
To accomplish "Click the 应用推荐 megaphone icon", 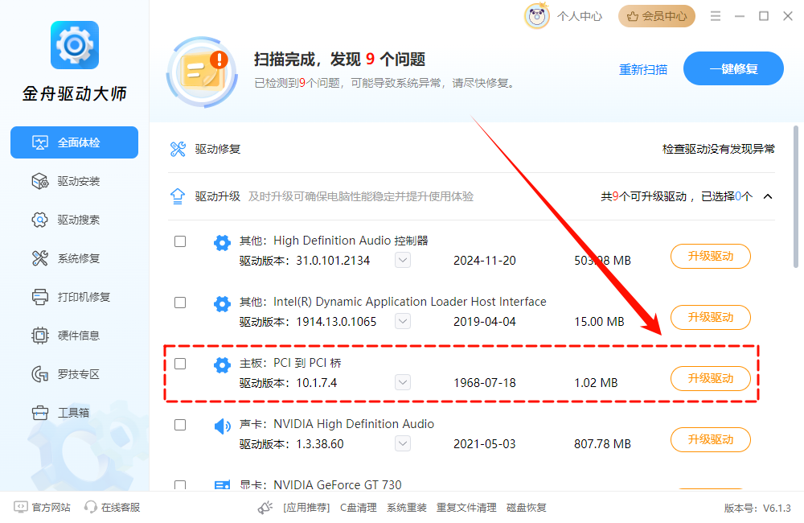I will coord(265,508).
